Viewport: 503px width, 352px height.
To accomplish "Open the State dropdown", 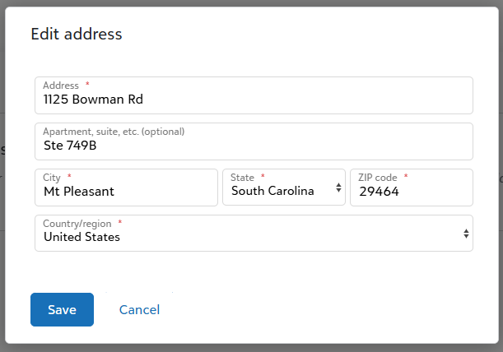I will click(284, 188).
